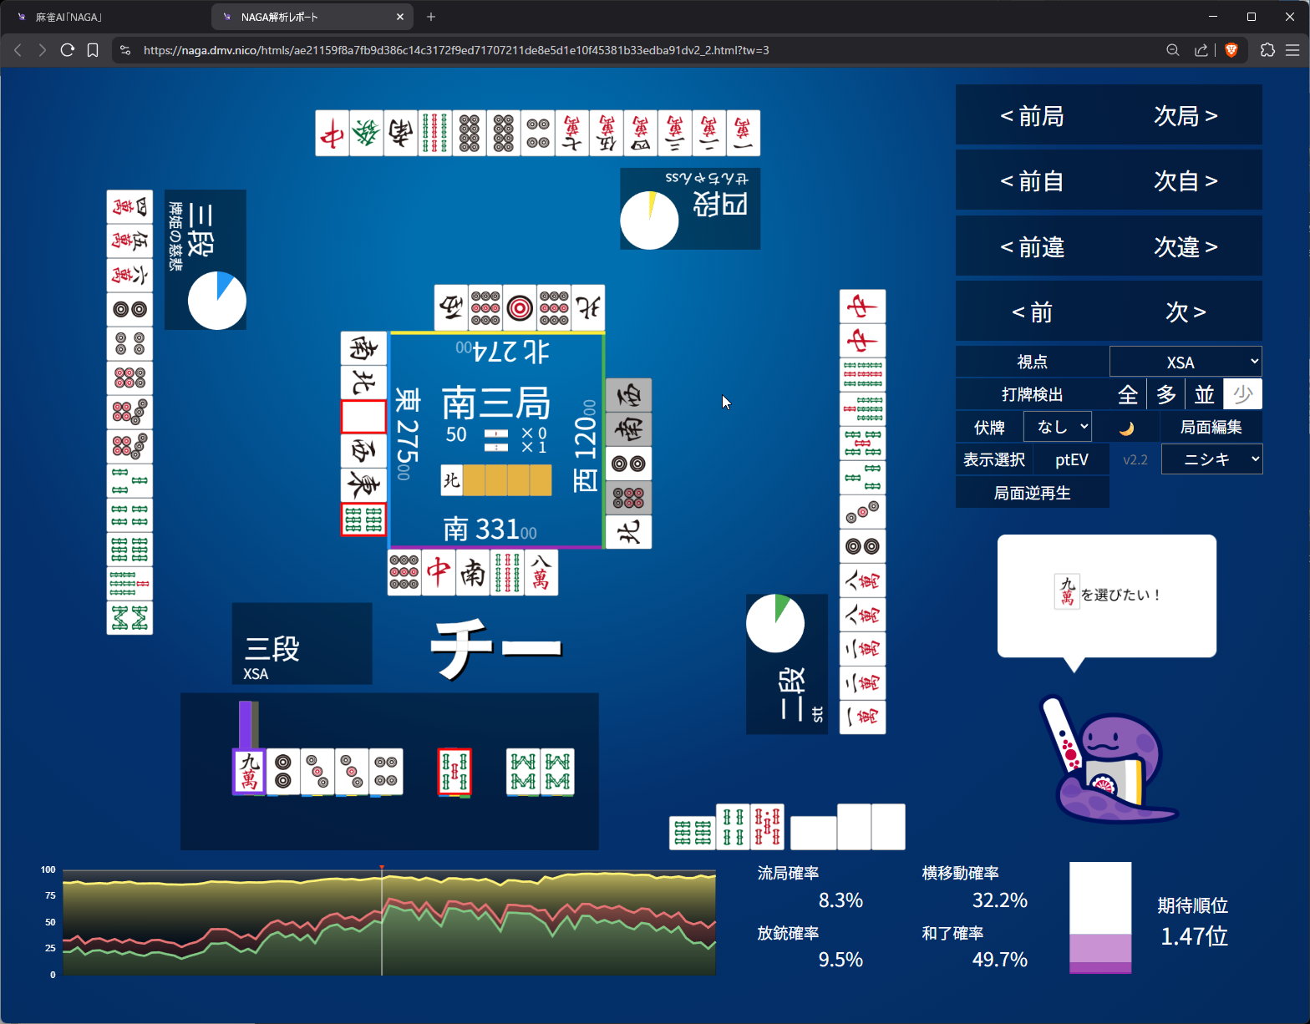Click the 局面逆再生 button

coord(1033,493)
